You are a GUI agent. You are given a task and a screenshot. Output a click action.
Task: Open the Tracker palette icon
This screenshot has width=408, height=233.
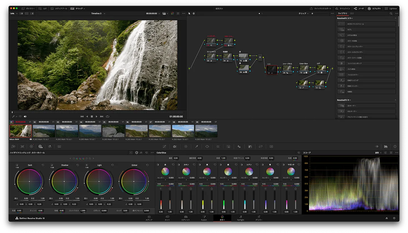[218, 147]
